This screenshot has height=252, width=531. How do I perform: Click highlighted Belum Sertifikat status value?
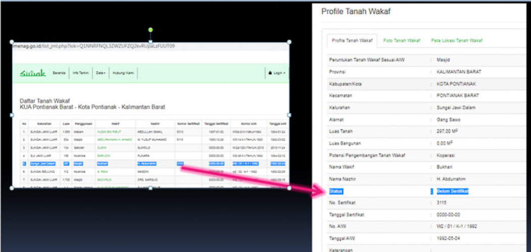(453, 192)
